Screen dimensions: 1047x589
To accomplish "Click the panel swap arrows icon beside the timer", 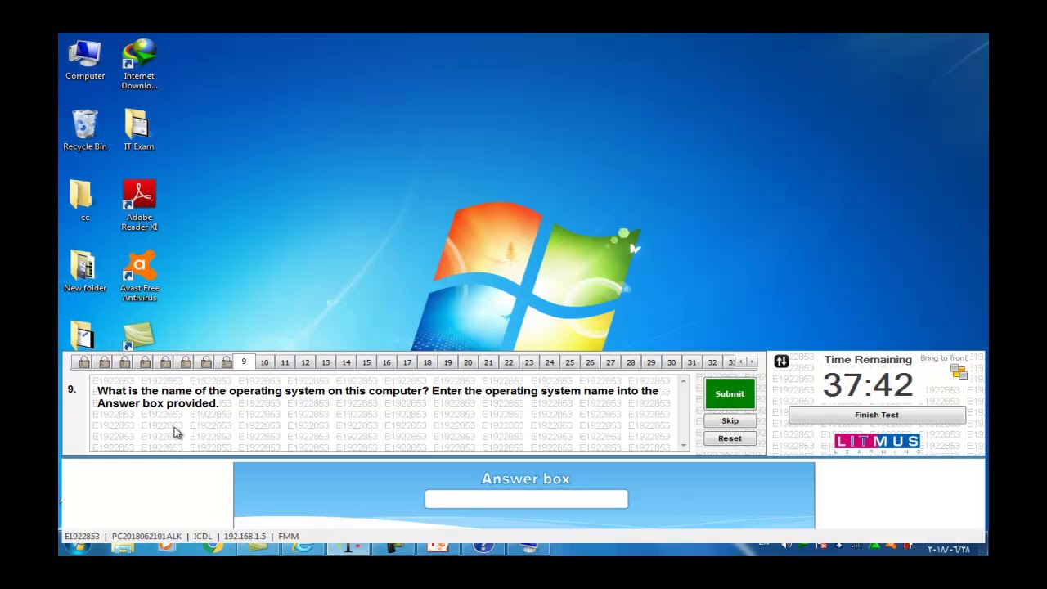I will click(x=781, y=362).
